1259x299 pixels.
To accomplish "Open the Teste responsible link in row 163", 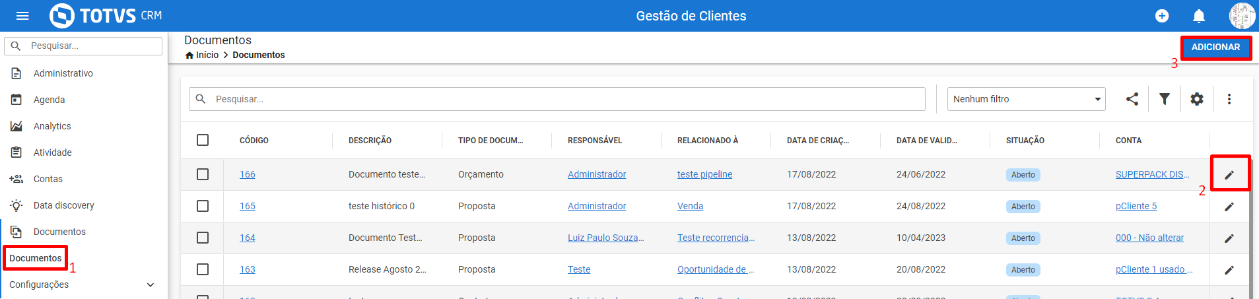I will coord(579,269).
